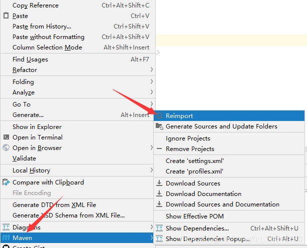The image size is (307, 248).
Task: Select Paste without Formatting
Action: pos(78,37)
